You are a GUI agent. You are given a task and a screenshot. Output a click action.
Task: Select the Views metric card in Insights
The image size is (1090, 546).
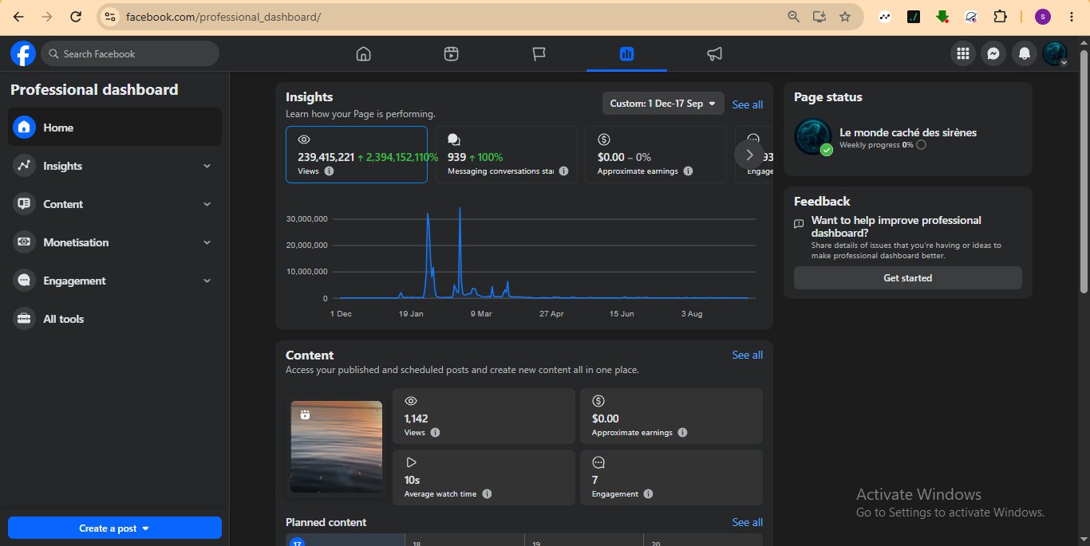click(x=357, y=155)
